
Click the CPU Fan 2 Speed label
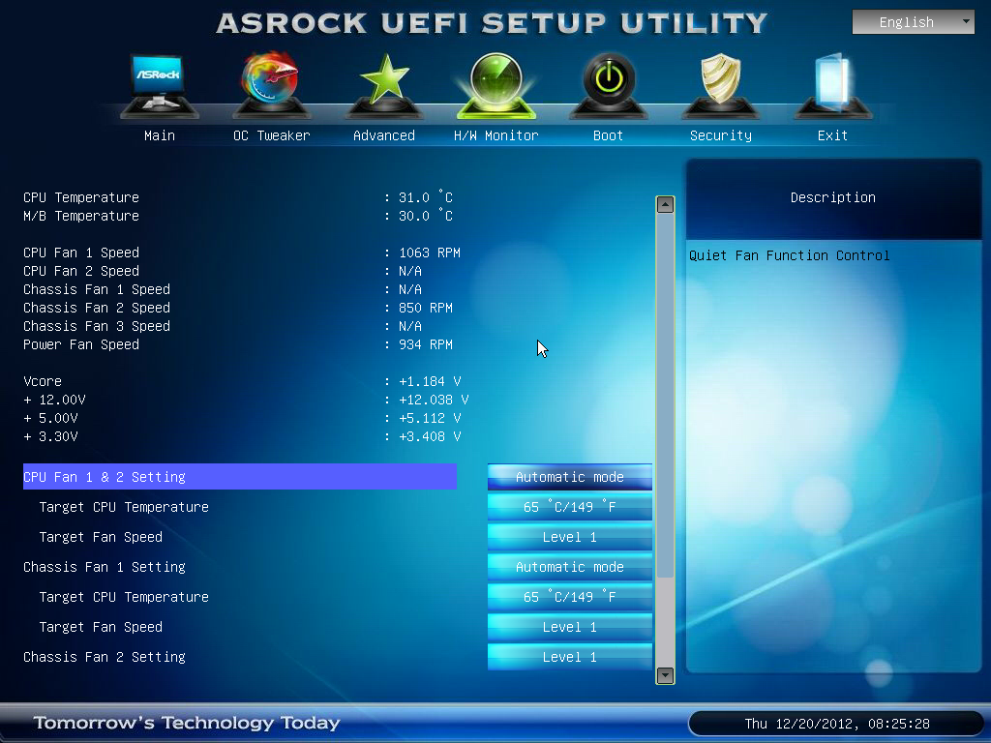(81, 271)
